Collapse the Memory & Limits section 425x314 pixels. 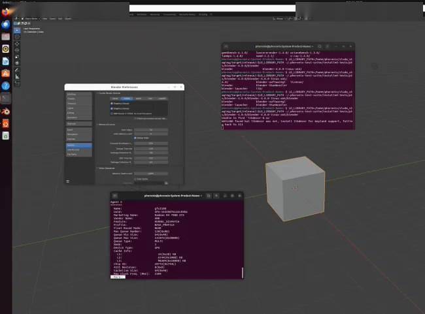point(106,125)
